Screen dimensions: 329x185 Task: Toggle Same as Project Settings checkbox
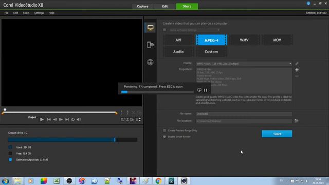(x=164, y=30)
